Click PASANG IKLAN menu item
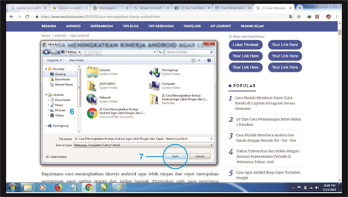Image resolution: width=348 pixels, height=197 pixels. [252, 26]
